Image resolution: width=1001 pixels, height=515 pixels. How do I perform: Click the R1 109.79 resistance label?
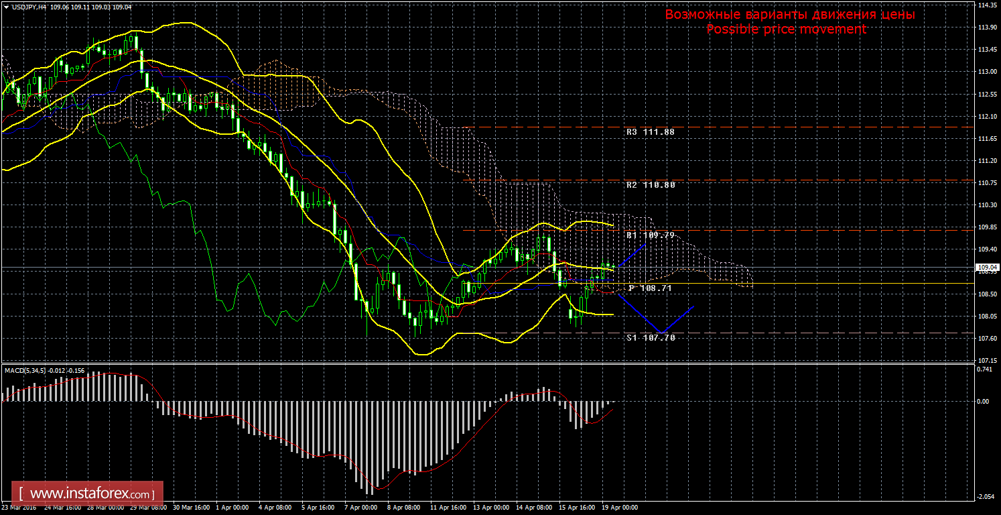[650, 235]
